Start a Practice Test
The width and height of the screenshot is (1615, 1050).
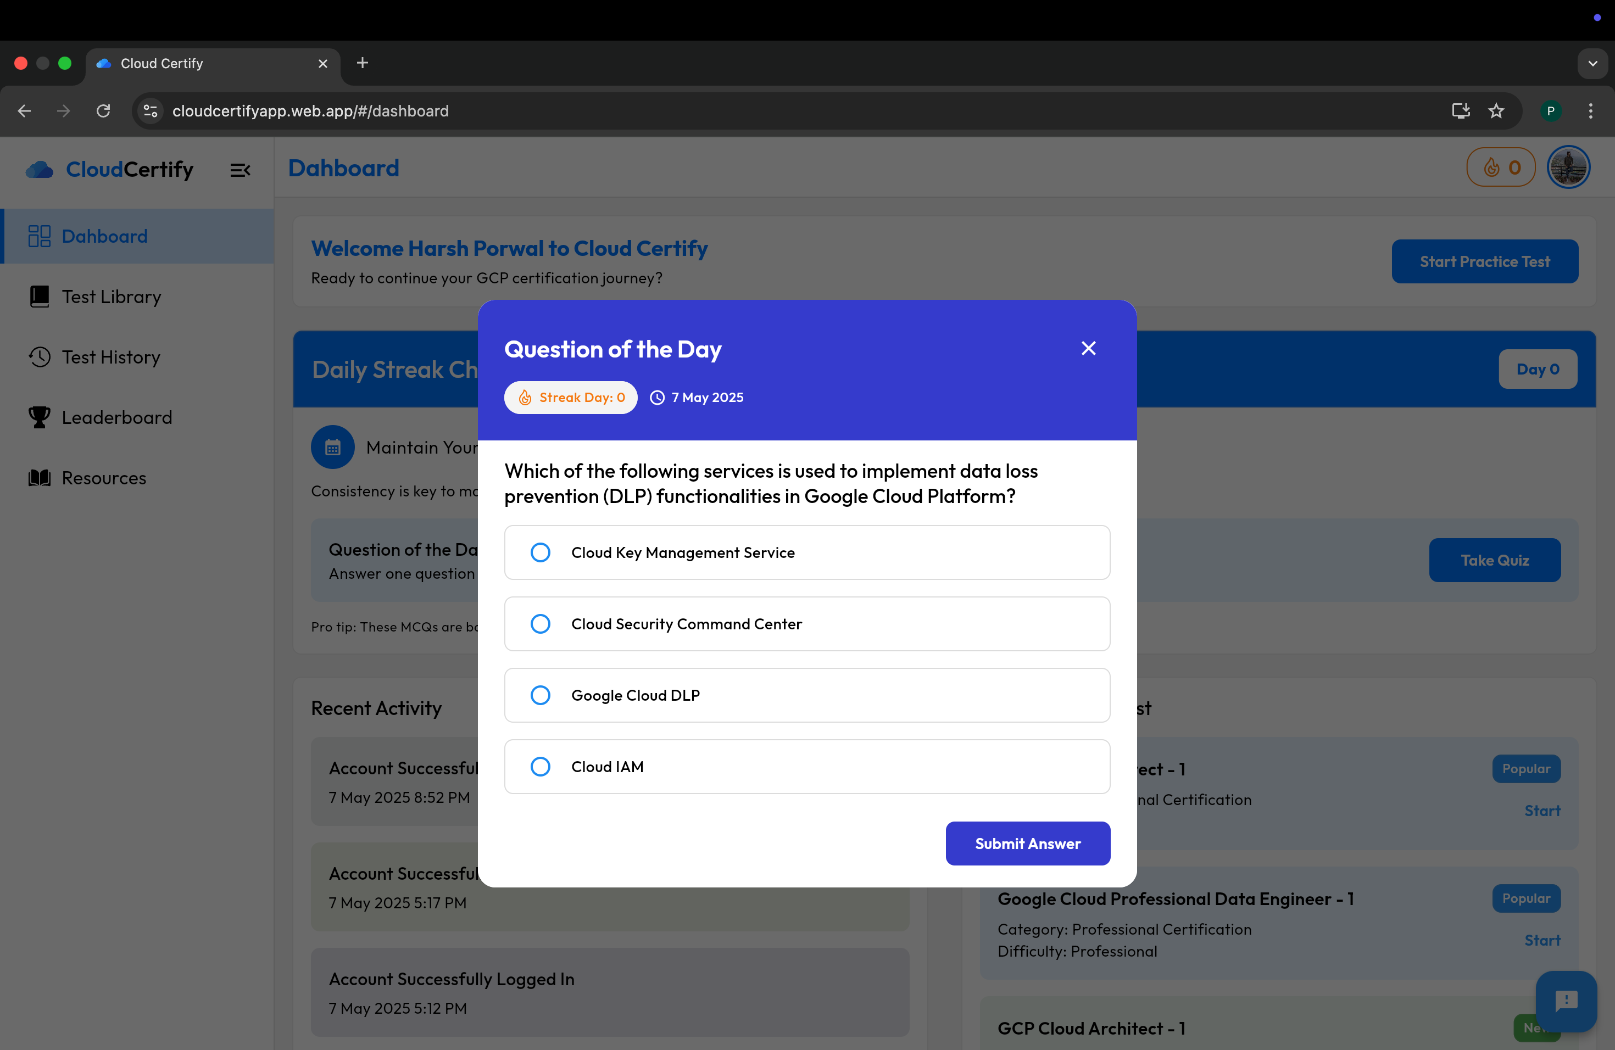1485,261
